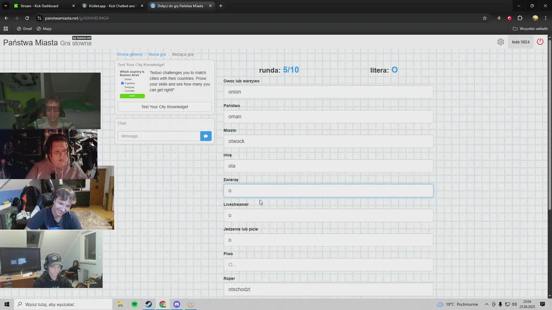Viewport: 552px width, 310px height.
Task: Click Nowa gra breadcrumb link
Action: (x=157, y=54)
